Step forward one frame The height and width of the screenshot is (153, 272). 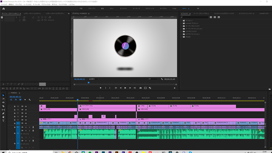coord(130,88)
